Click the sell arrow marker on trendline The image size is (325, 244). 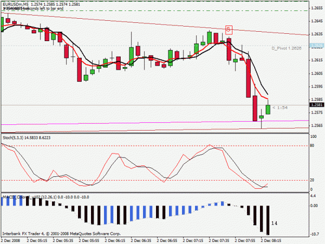point(229,30)
